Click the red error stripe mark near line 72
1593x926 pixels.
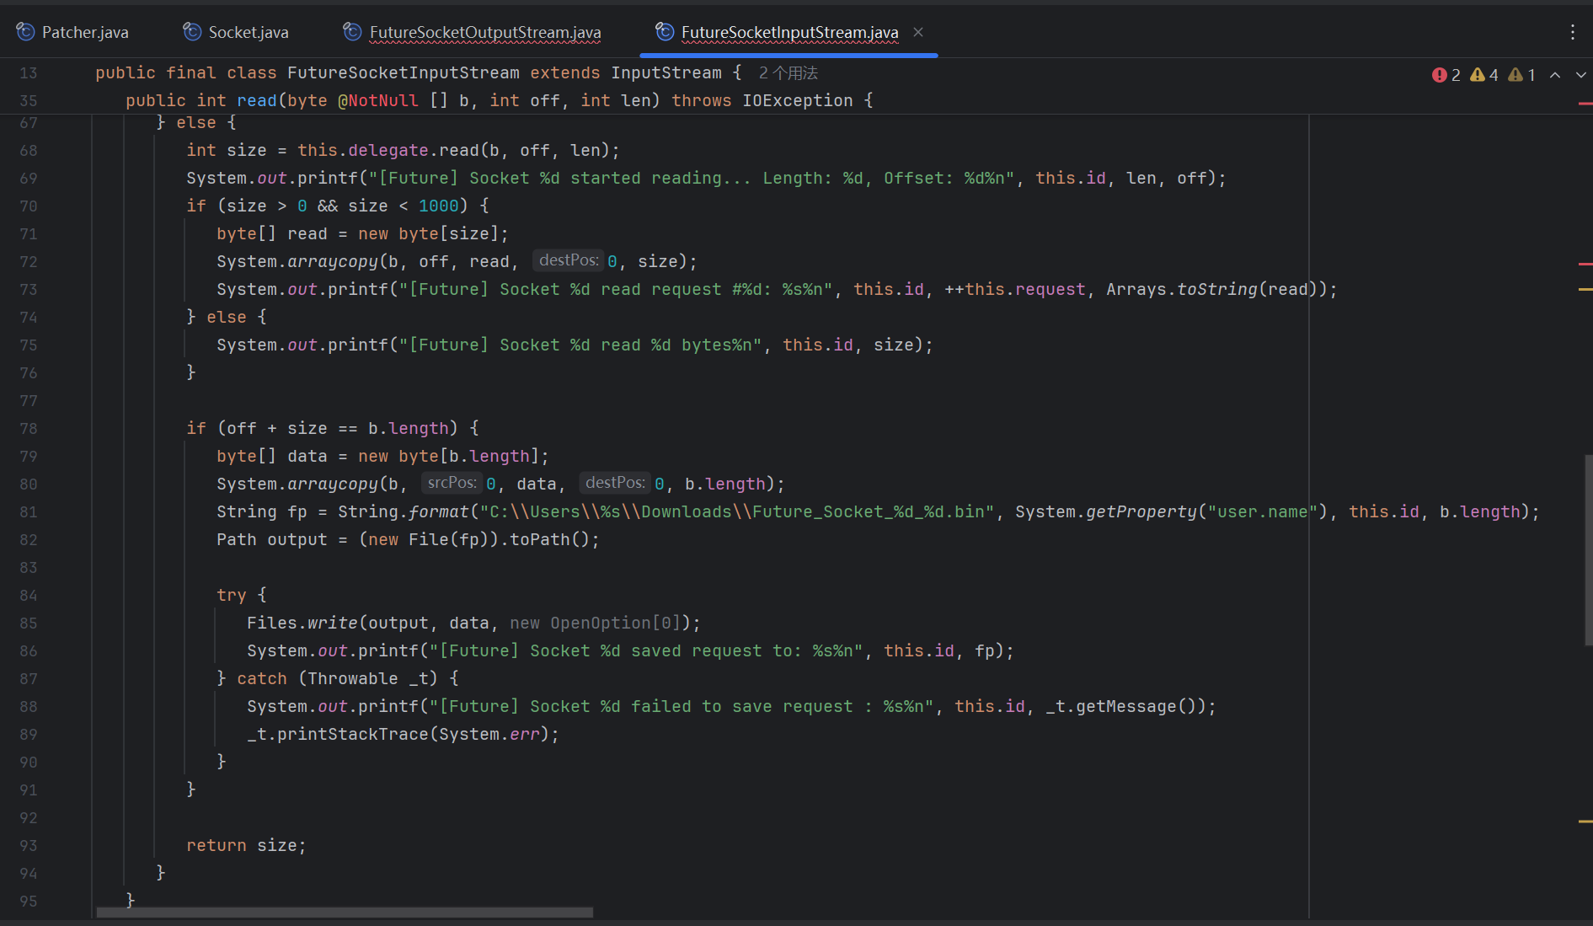(x=1585, y=264)
